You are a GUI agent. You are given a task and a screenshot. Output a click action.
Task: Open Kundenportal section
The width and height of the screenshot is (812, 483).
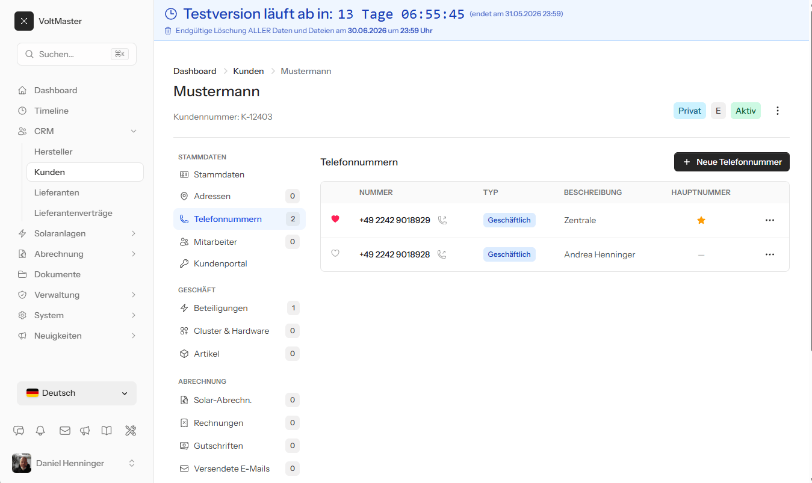tap(240, 263)
